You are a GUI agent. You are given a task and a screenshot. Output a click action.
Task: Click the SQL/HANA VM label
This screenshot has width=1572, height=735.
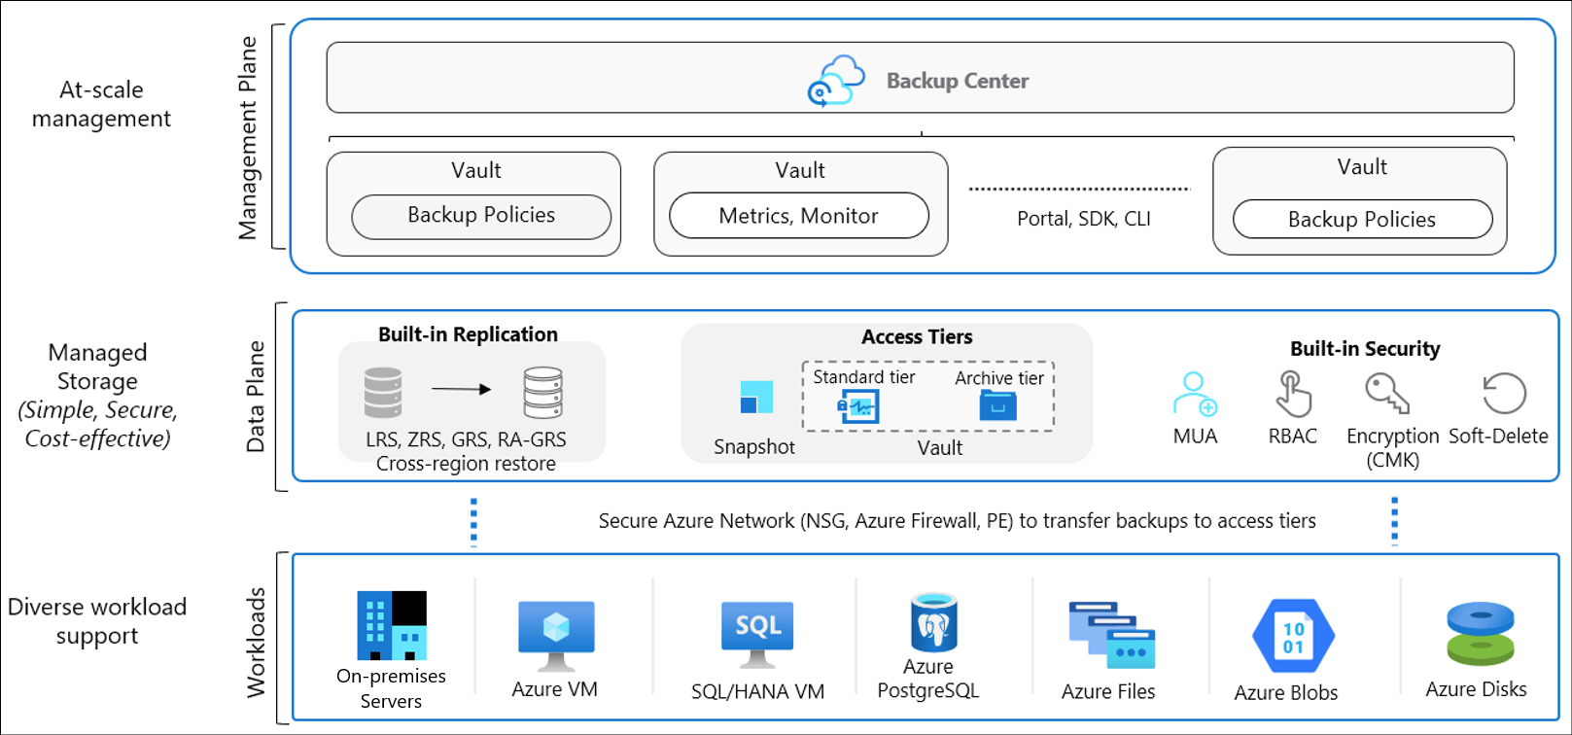(757, 691)
